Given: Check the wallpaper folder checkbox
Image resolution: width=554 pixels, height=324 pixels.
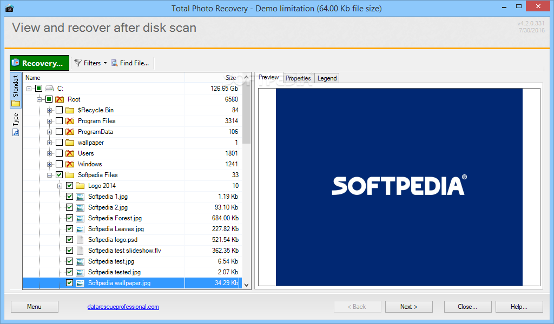Looking at the screenshot, I should (x=60, y=143).
